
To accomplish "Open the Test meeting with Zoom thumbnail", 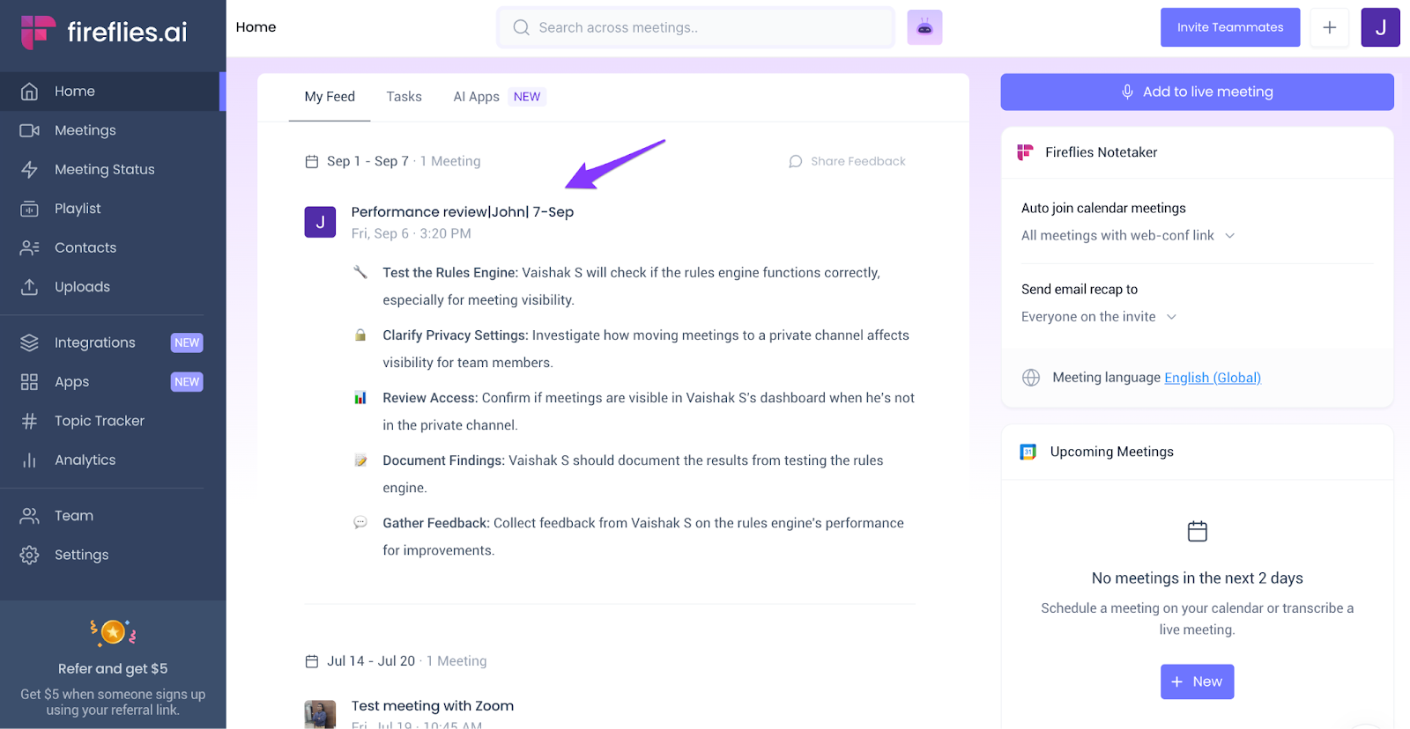I will 320,714.
